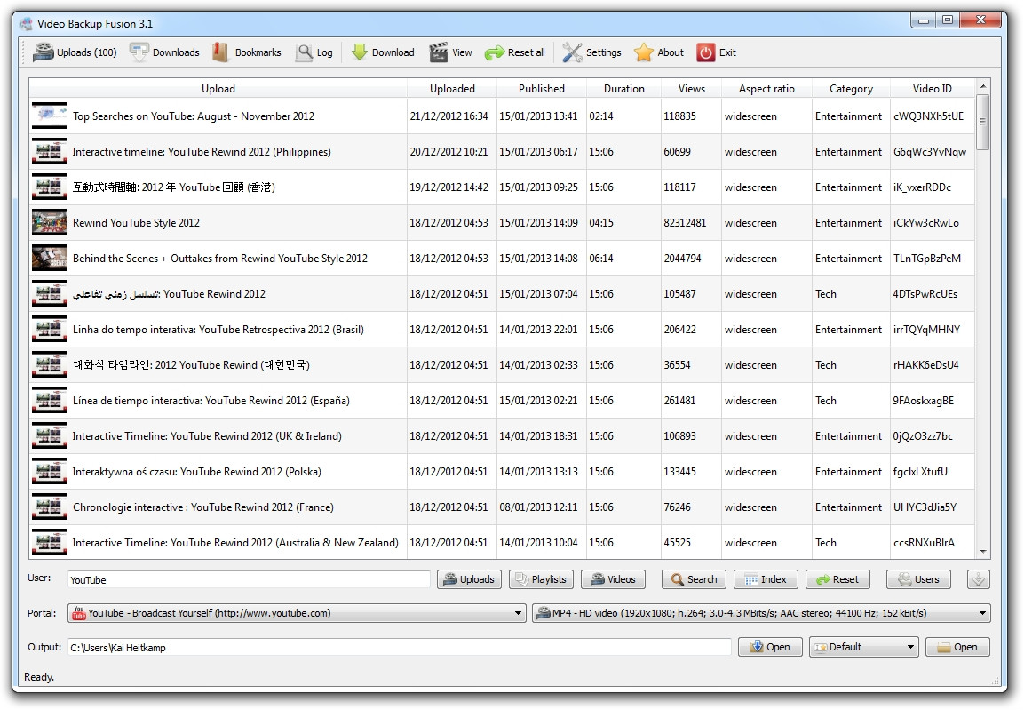The image size is (1024, 710).
Task: Sort by the Category column header
Action: point(851,89)
